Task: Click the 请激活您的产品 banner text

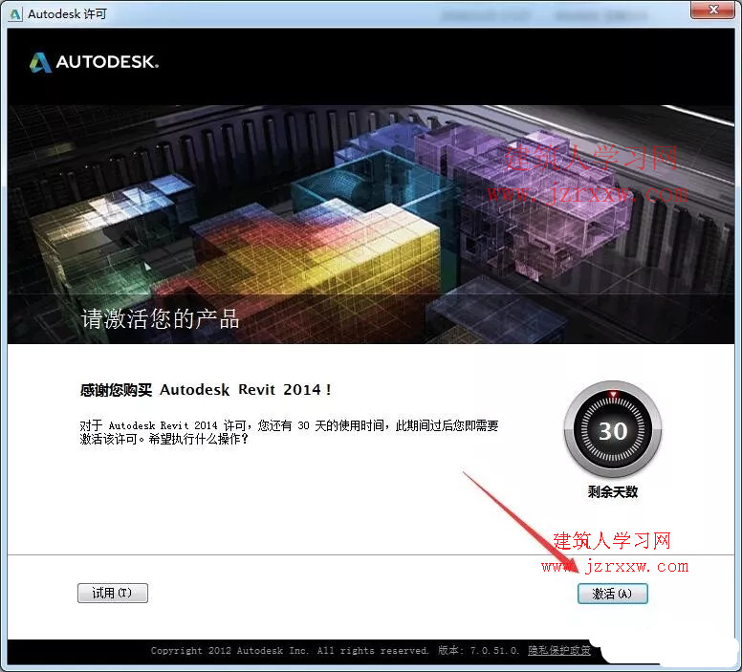Action: pyautogui.click(x=161, y=318)
